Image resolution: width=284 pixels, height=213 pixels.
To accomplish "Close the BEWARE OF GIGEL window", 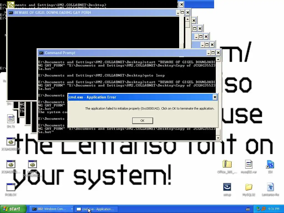I will 188,12.
